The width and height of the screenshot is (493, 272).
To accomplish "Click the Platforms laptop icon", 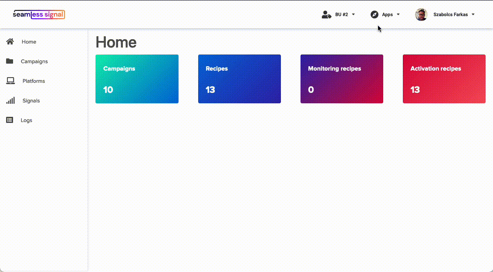I will (10, 81).
